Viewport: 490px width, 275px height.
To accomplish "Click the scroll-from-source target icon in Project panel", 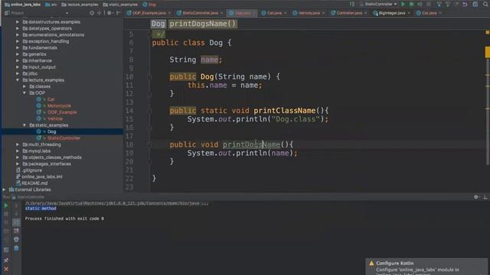I will [x=92, y=13].
